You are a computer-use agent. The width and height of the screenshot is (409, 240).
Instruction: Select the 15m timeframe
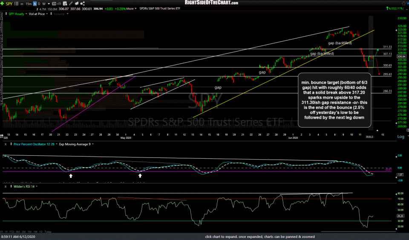click(29, 4)
